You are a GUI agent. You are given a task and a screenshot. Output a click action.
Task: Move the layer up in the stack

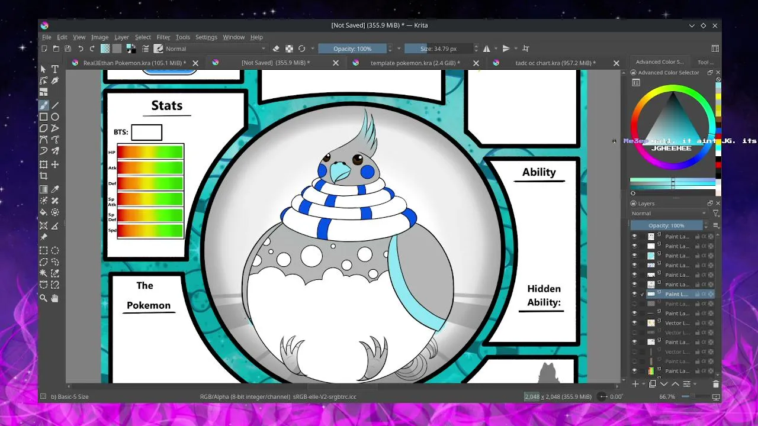[x=675, y=384]
